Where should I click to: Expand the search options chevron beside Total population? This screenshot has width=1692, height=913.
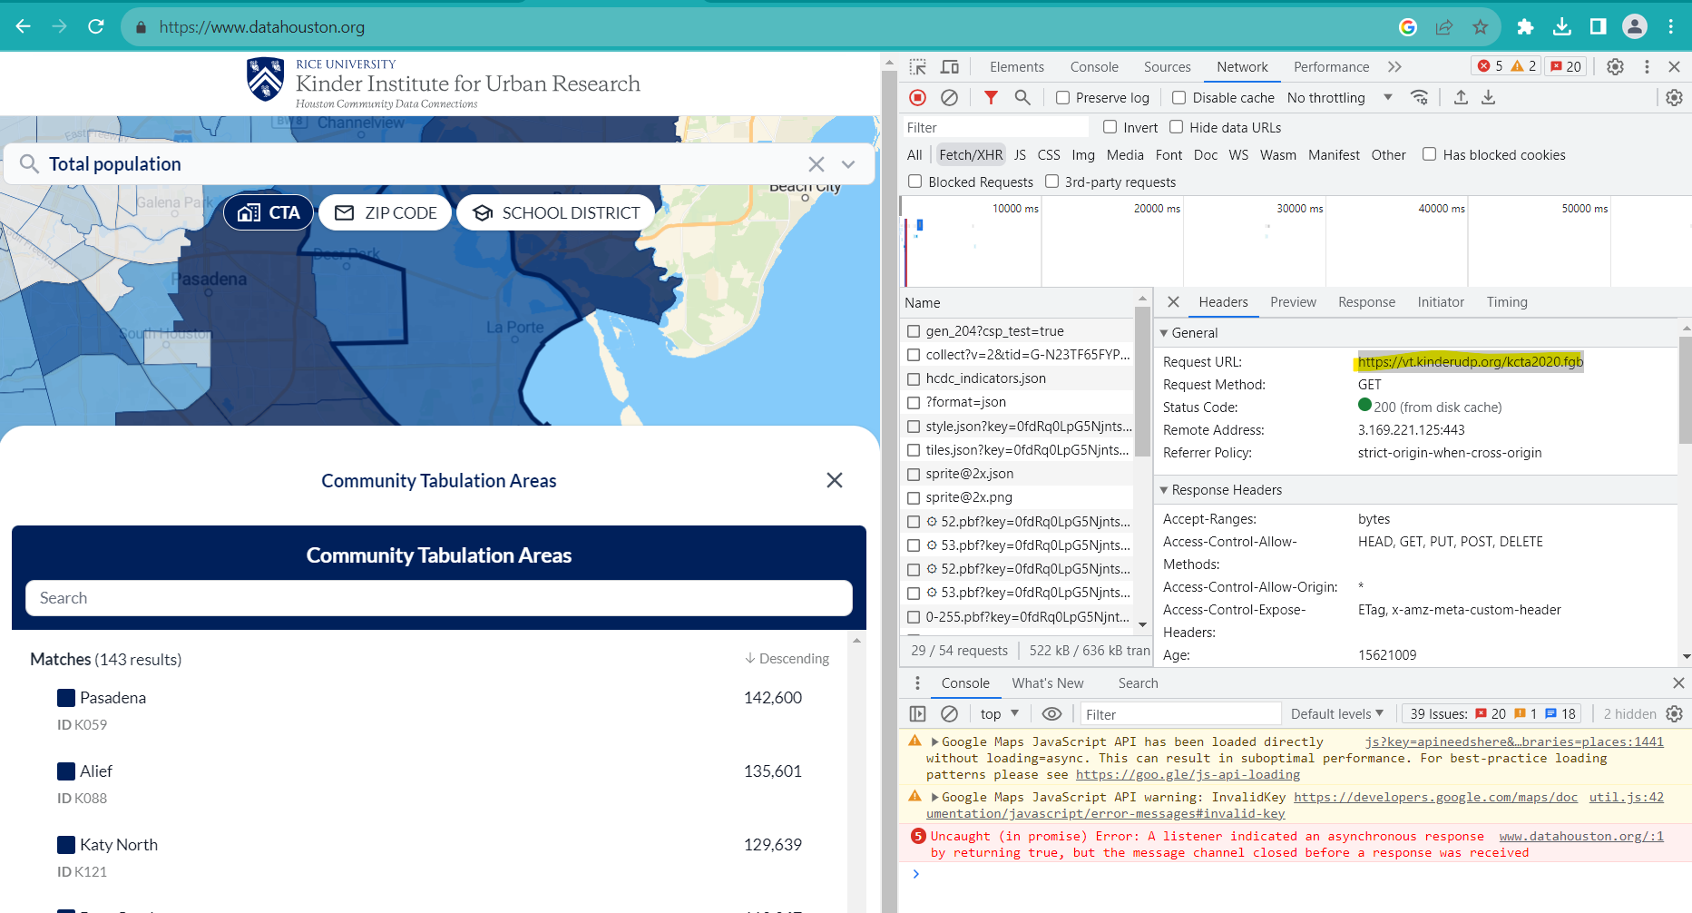coord(847,164)
